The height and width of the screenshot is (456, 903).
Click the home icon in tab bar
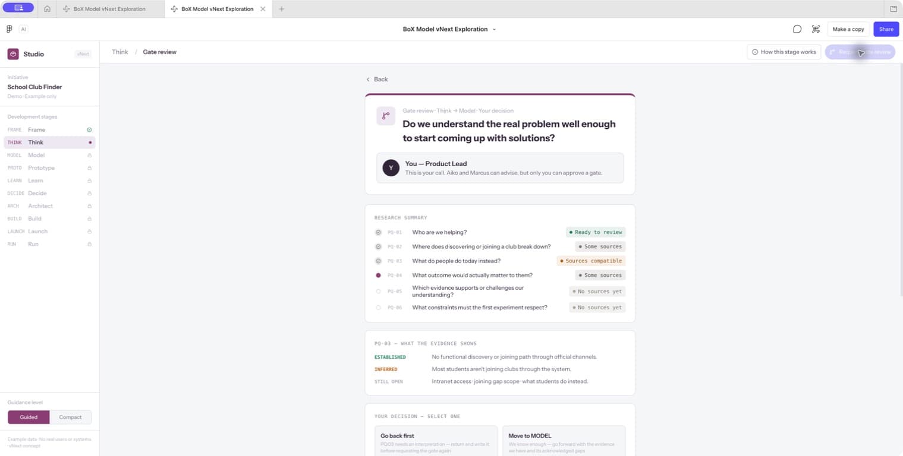[47, 9]
